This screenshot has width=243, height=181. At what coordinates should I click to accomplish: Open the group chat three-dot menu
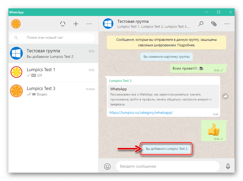click(x=227, y=24)
